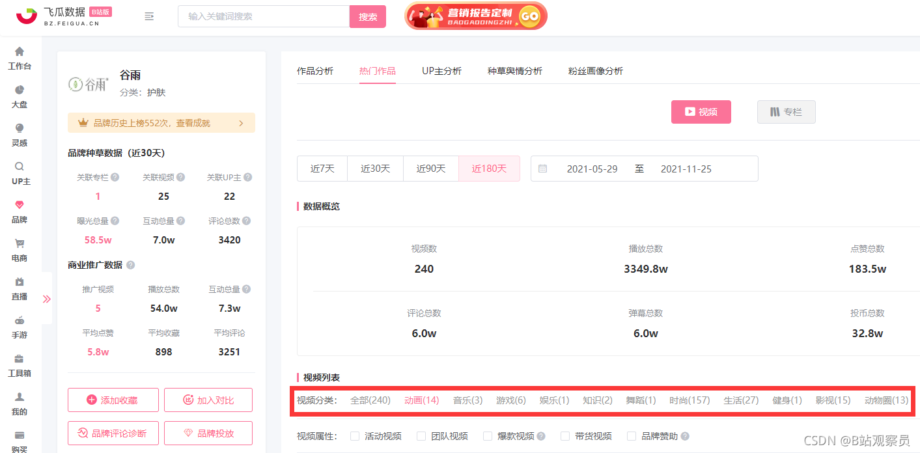Switch to UP主分析 tab

[x=441, y=71]
